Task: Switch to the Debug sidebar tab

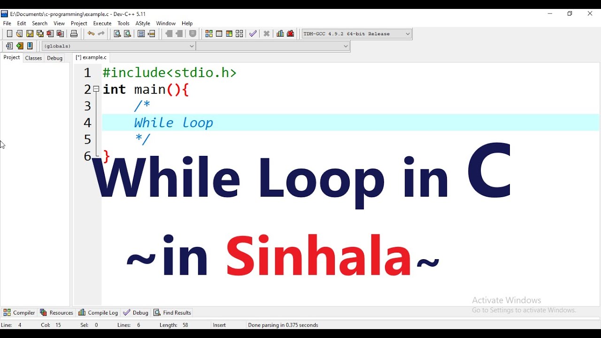Action: (55, 58)
